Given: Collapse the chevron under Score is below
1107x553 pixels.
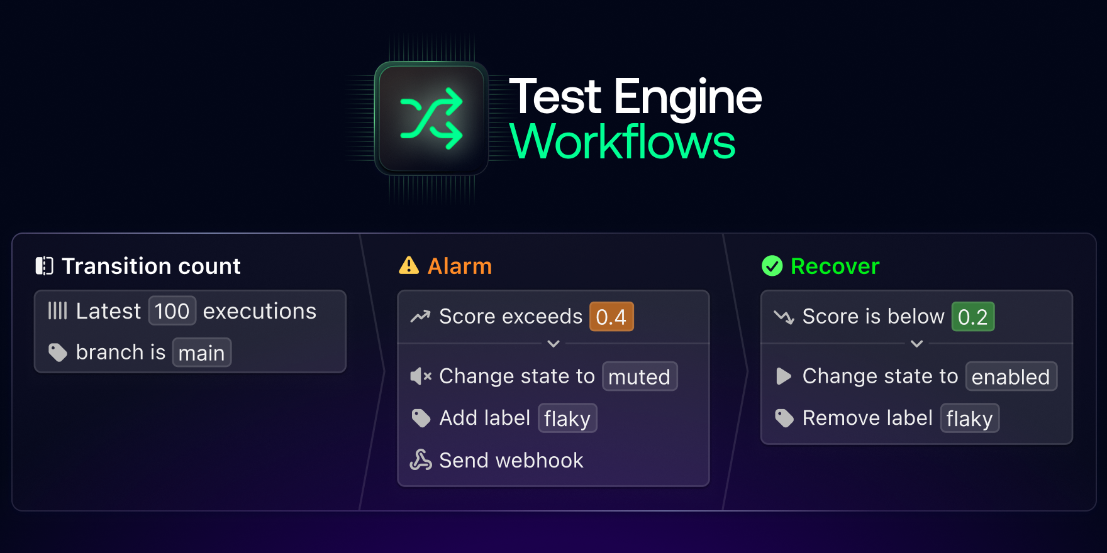Looking at the screenshot, I should click(917, 344).
